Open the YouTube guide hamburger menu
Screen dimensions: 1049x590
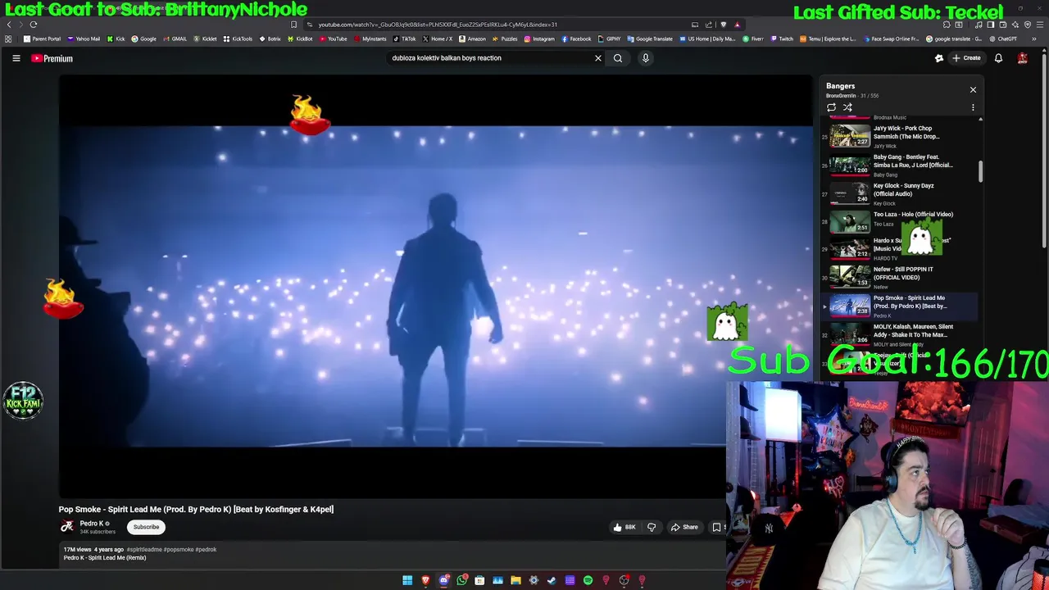coord(16,58)
